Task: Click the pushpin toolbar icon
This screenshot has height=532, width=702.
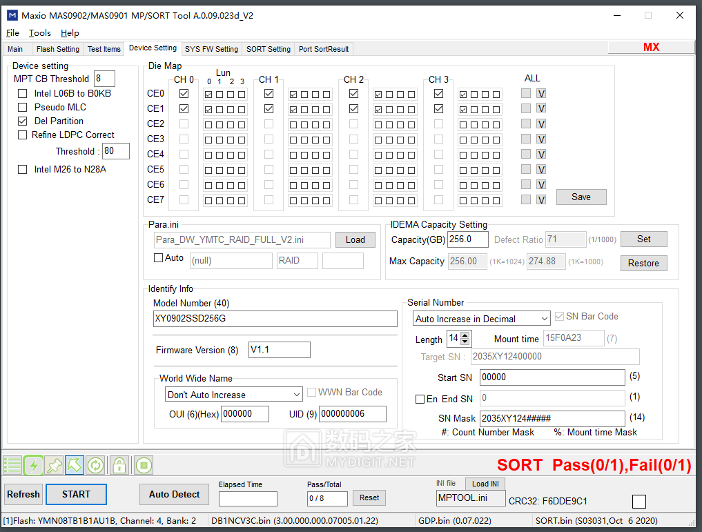Action: pos(54,465)
